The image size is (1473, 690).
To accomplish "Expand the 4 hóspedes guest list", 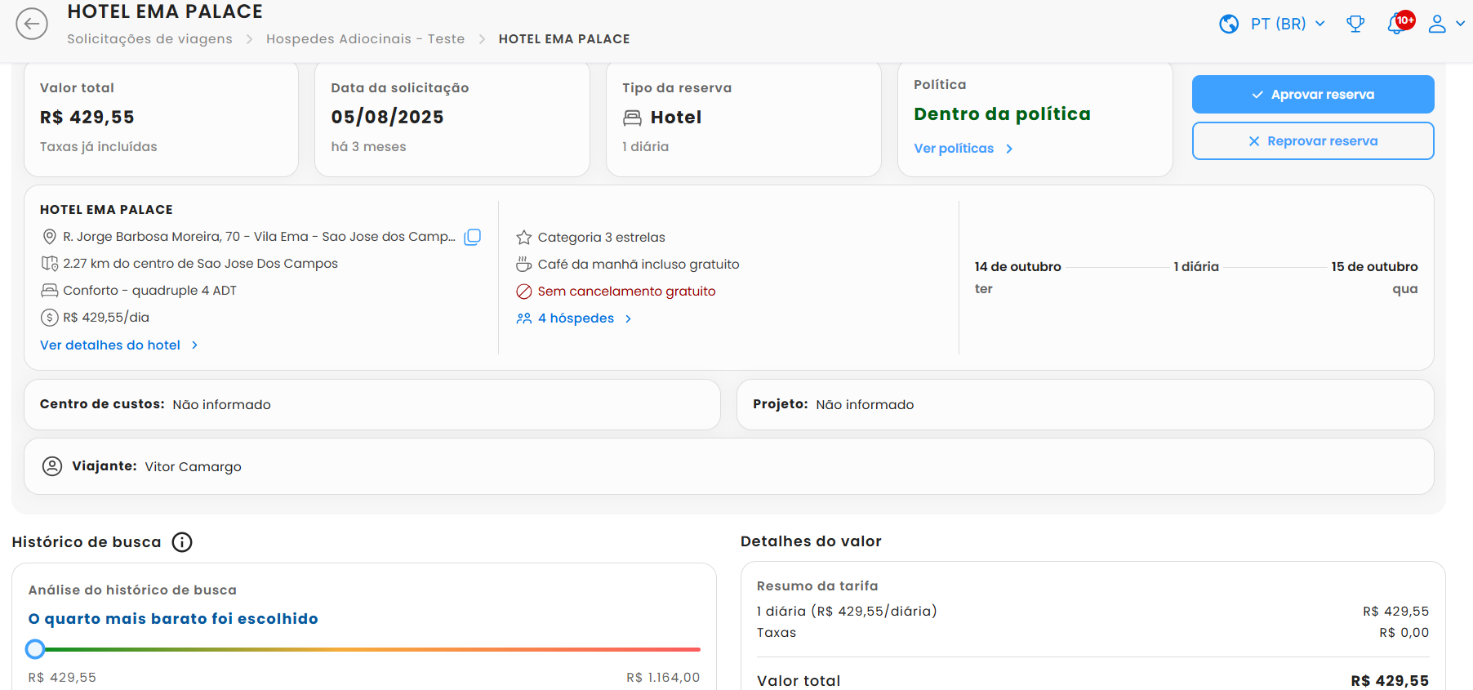I will coord(575,318).
